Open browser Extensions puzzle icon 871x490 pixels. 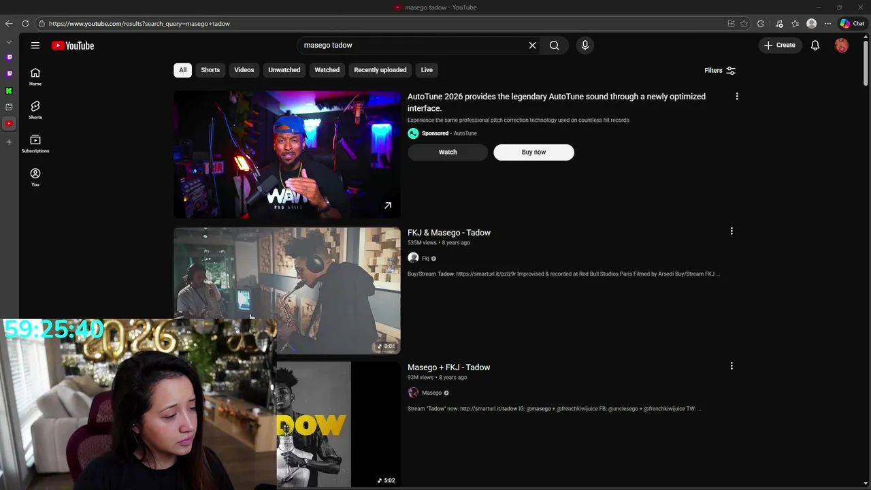tap(761, 24)
